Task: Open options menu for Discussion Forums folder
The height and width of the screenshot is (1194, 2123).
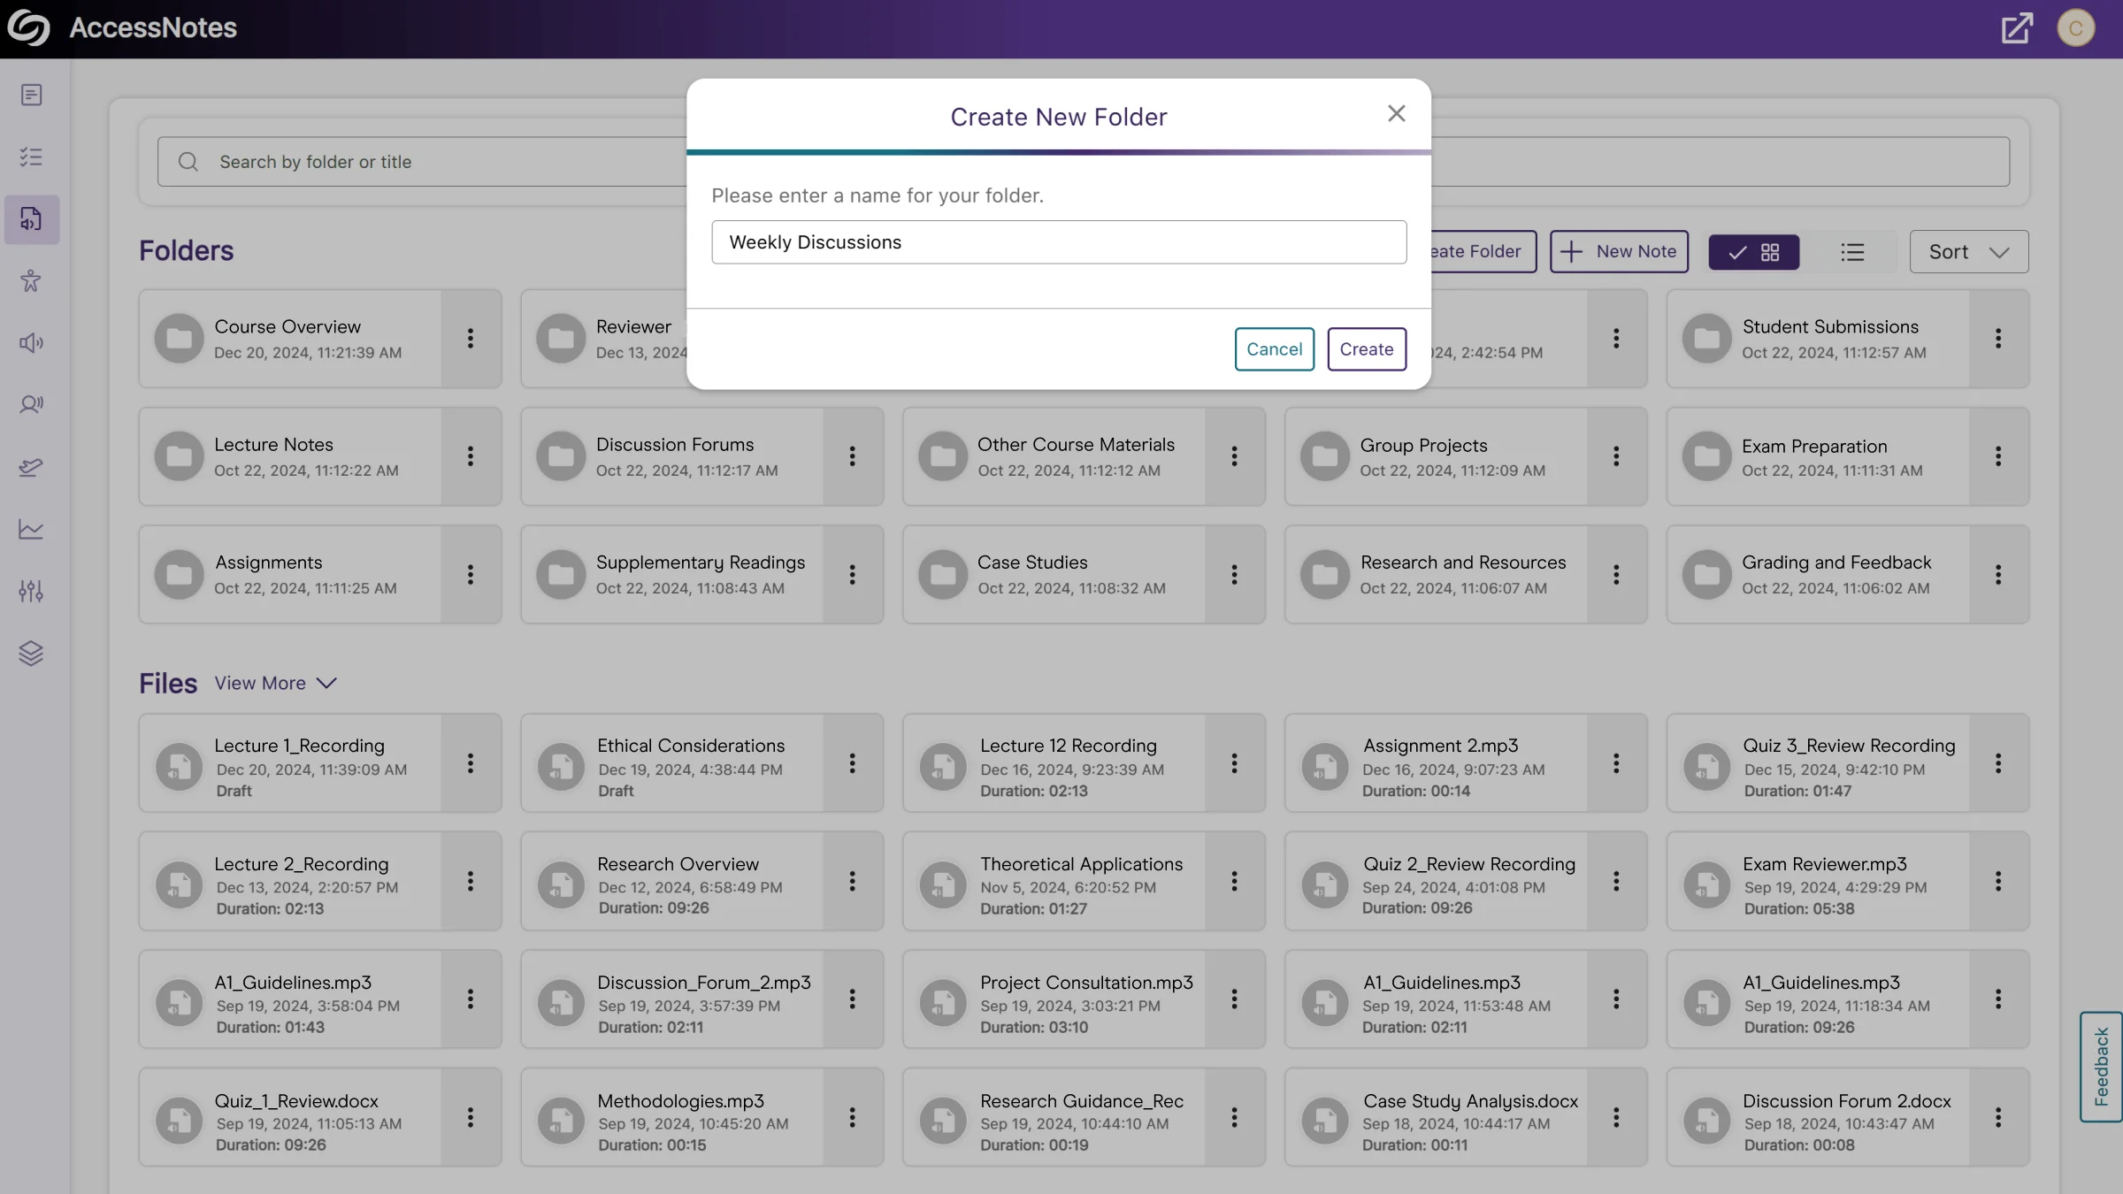Action: (x=853, y=456)
